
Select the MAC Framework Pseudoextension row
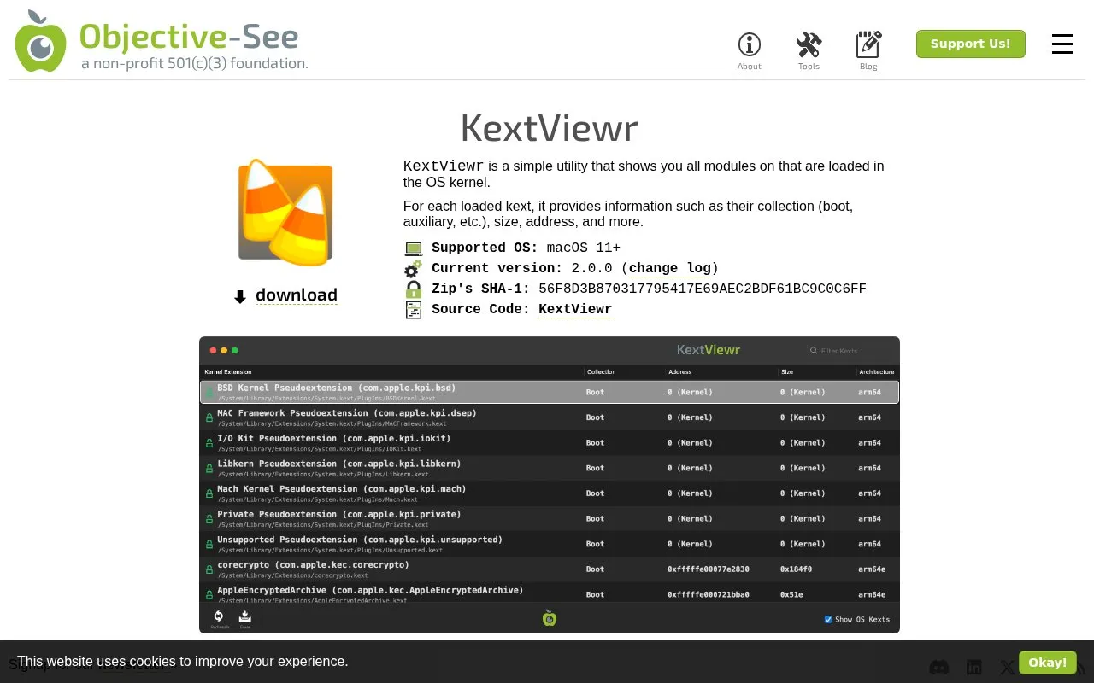pyautogui.click(x=550, y=417)
